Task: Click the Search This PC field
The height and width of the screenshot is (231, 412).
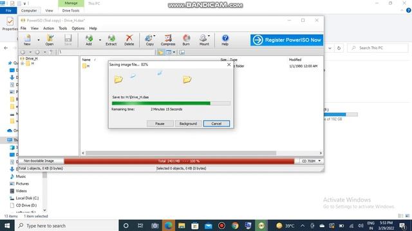Action: (378, 48)
